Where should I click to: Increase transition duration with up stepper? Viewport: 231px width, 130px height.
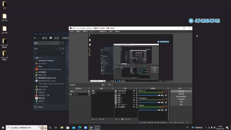coord(89,94)
